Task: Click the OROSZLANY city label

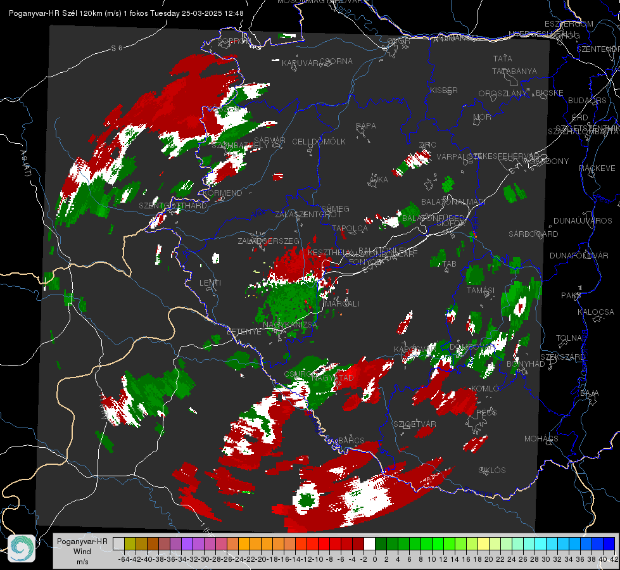Action: tap(503, 94)
